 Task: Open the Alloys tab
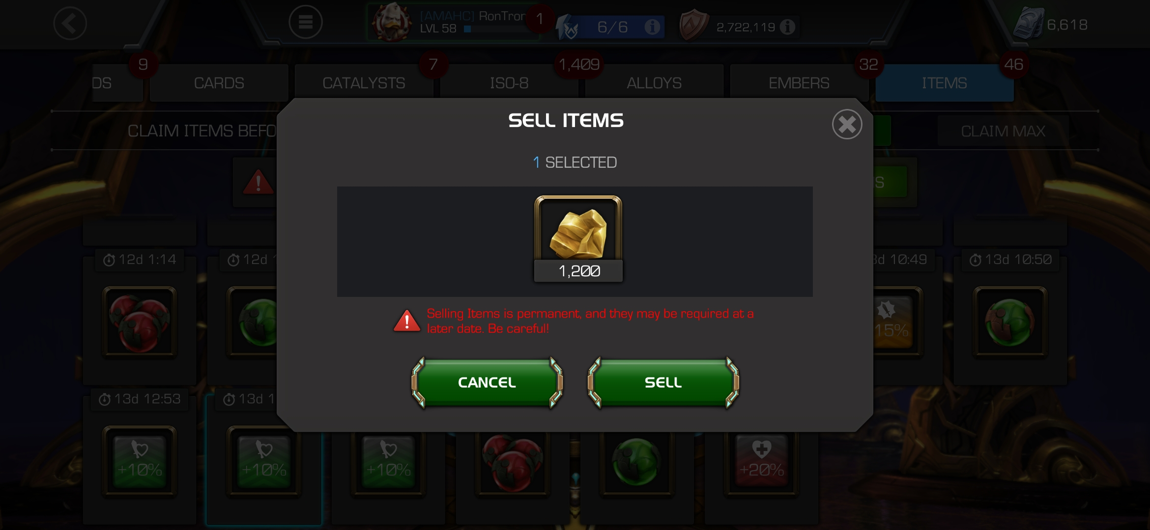pos(654,83)
